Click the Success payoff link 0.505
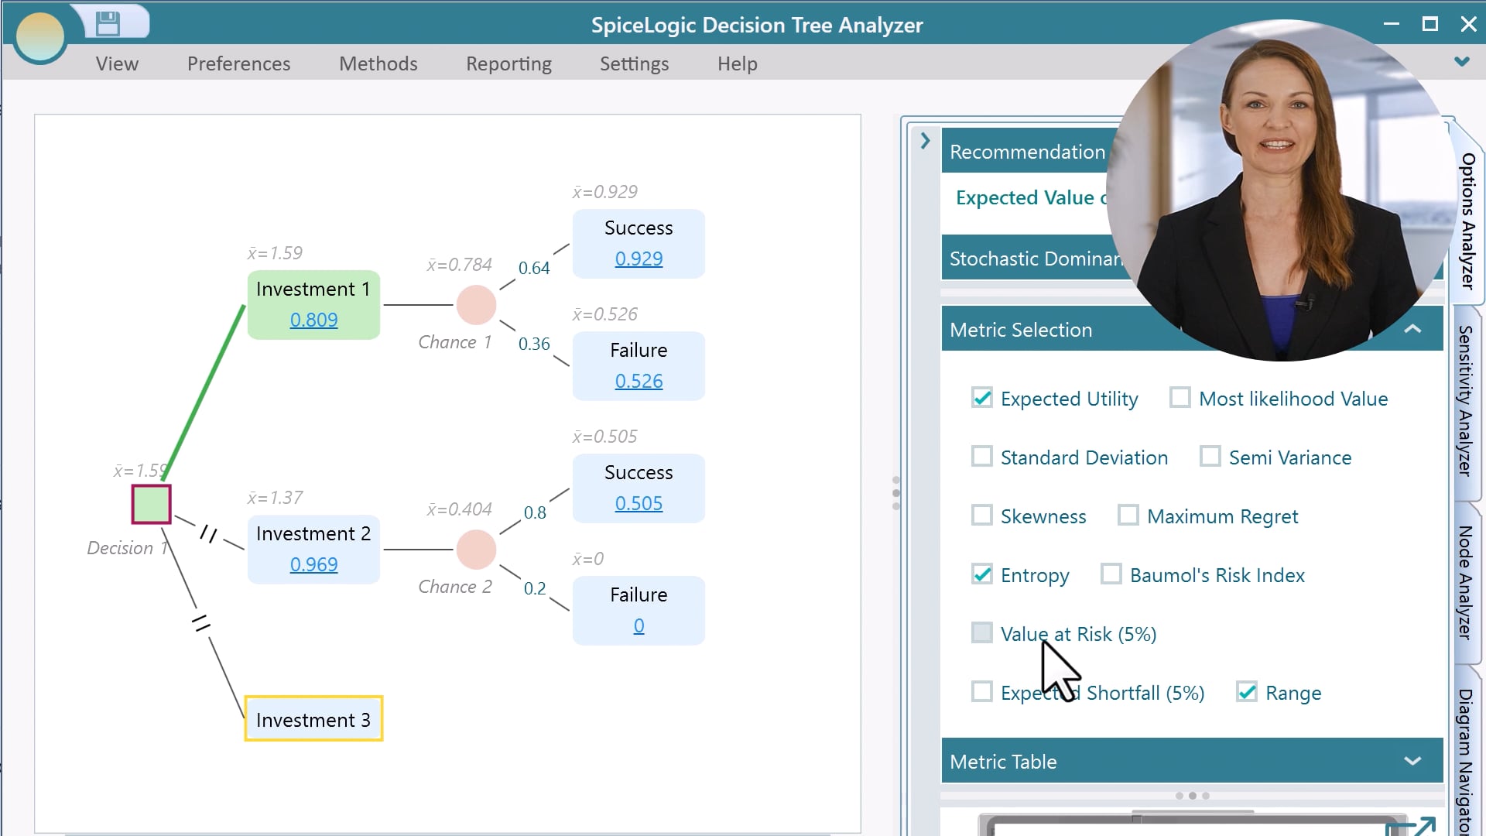1486x836 pixels. click(639, 503)
